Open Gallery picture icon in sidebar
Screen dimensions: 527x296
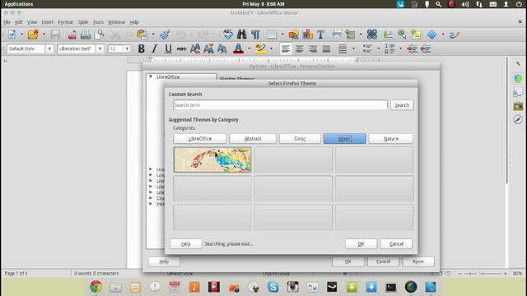coord(518,106)
